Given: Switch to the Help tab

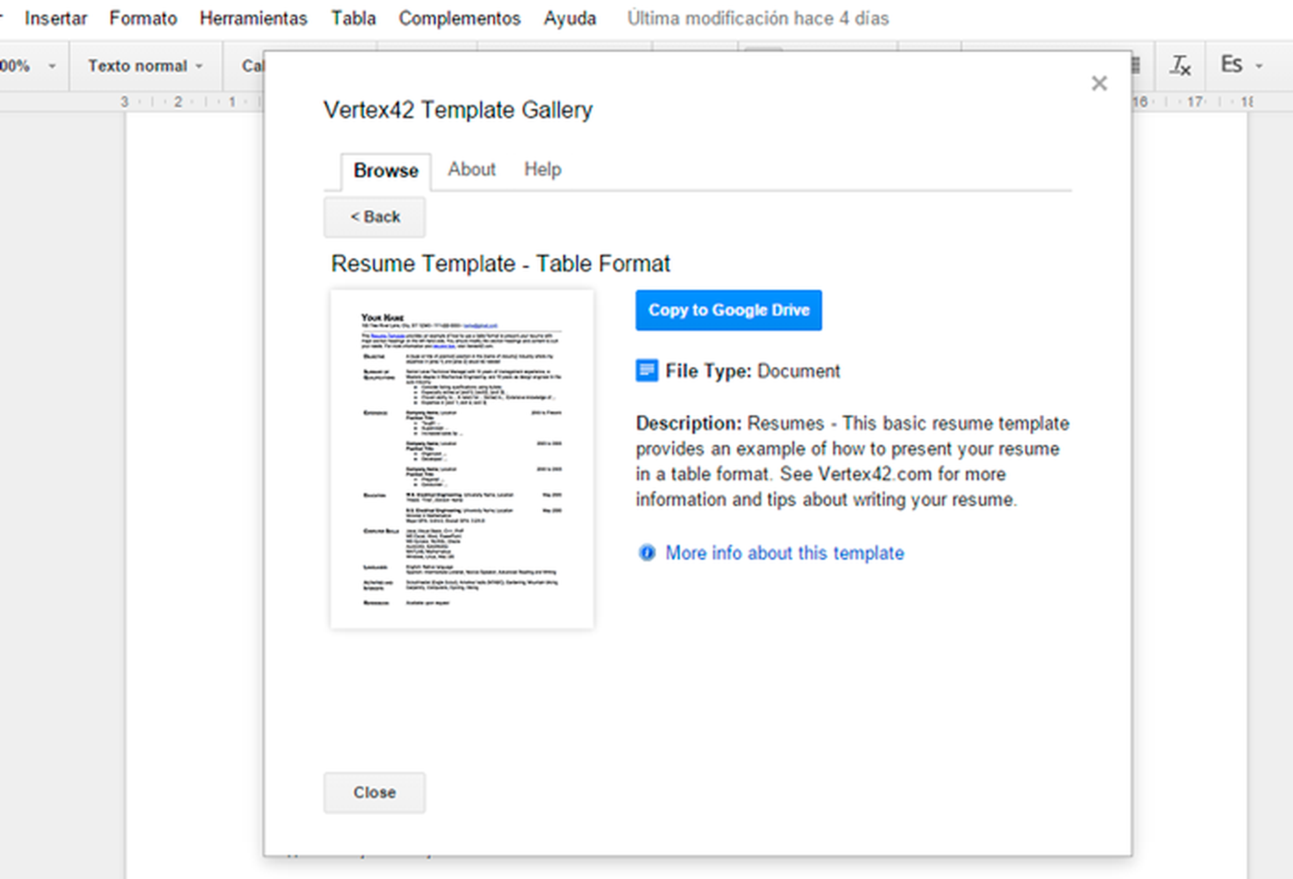Looking at the screenshot, I should coord(542,169).
